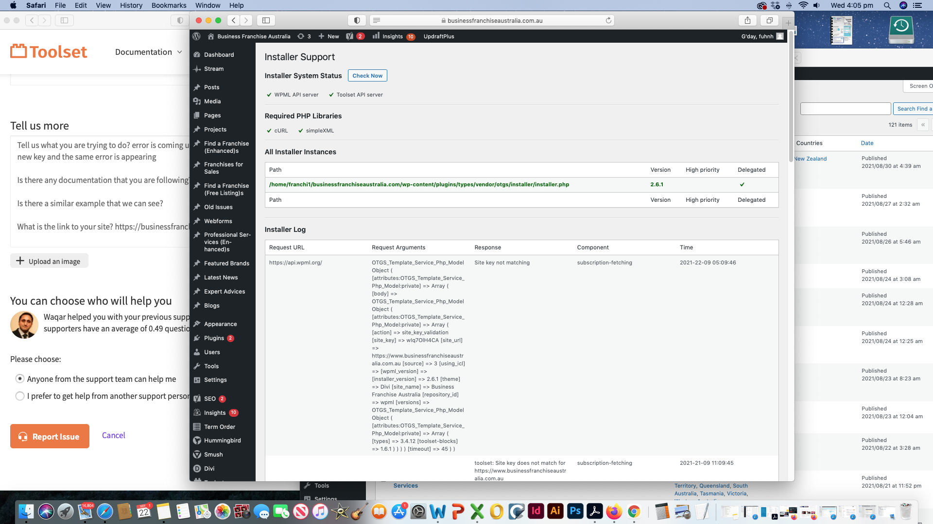Image resolution: width=933 pixels, height=524 pixels.
Task: Open SEO in WordPress sidebar
Action: [x=210, y=399]
